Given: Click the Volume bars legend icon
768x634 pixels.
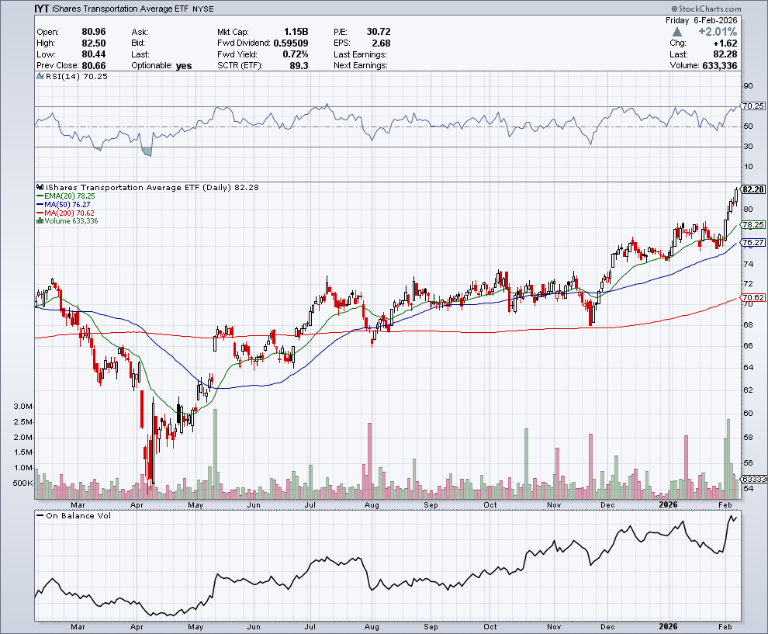Looking at the screenshot, I should coord(40,221).
